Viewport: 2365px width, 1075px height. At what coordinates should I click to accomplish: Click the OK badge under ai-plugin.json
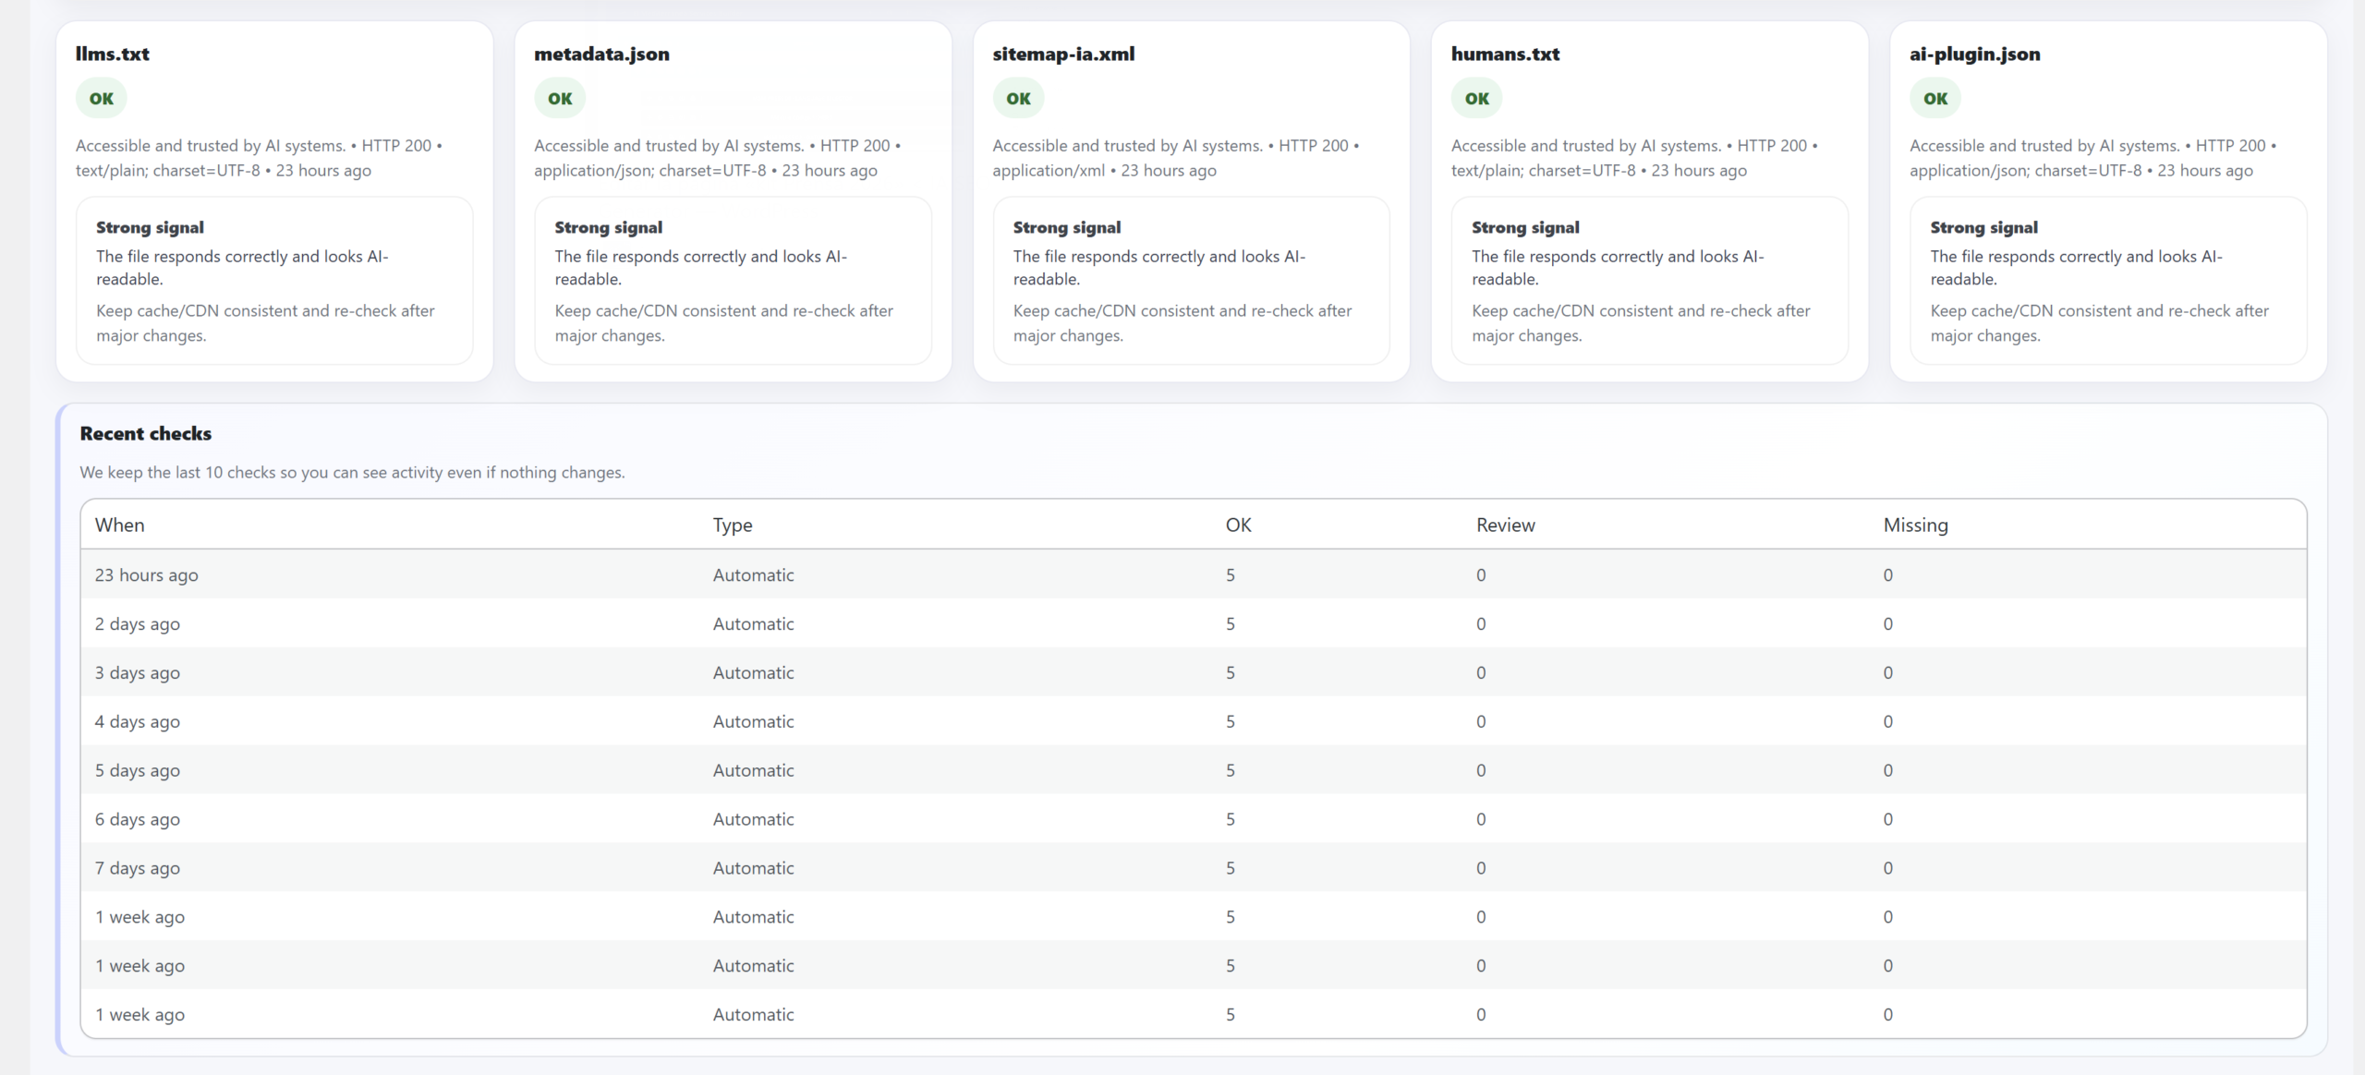click(x=1935, y=99)
